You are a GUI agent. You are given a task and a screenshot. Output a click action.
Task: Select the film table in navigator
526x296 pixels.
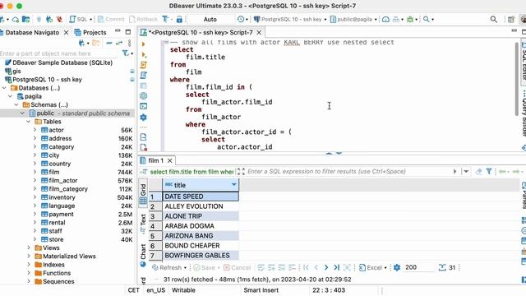pos(54,172)
